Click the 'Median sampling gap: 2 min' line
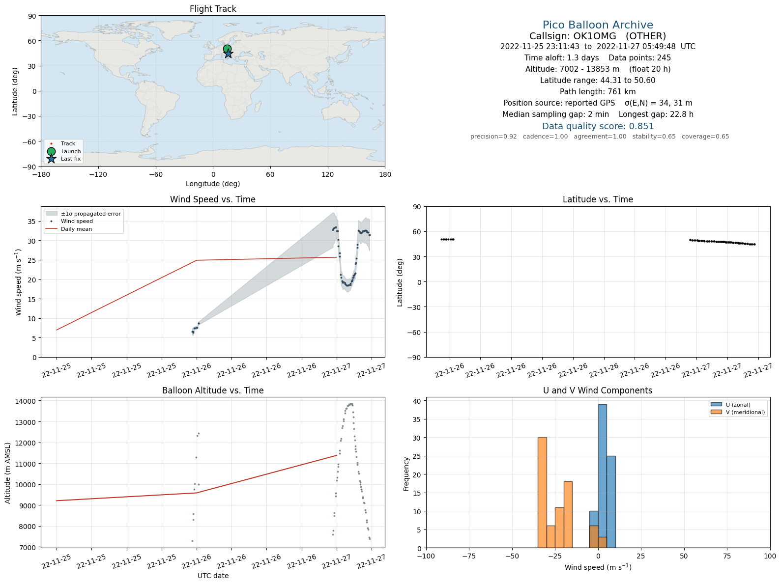781x584 pixels. [x=598, y=114]
